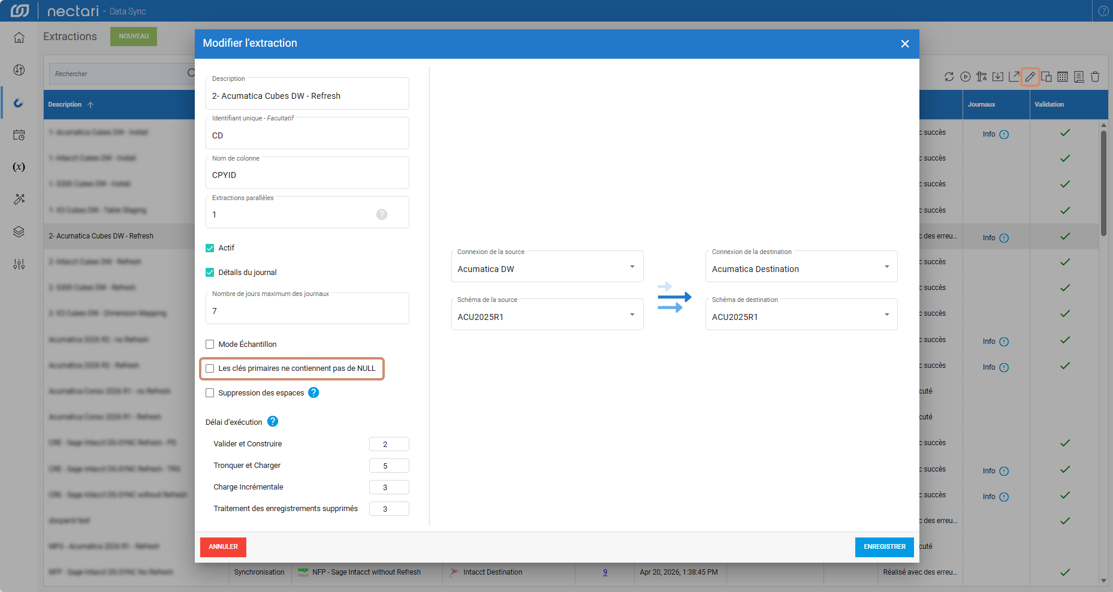
Task: Open the scheduler calendar-clock sidebar icon
Action: click(19, 135)
